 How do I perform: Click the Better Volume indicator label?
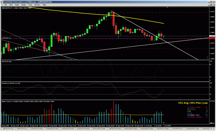(x=28, y=101)
